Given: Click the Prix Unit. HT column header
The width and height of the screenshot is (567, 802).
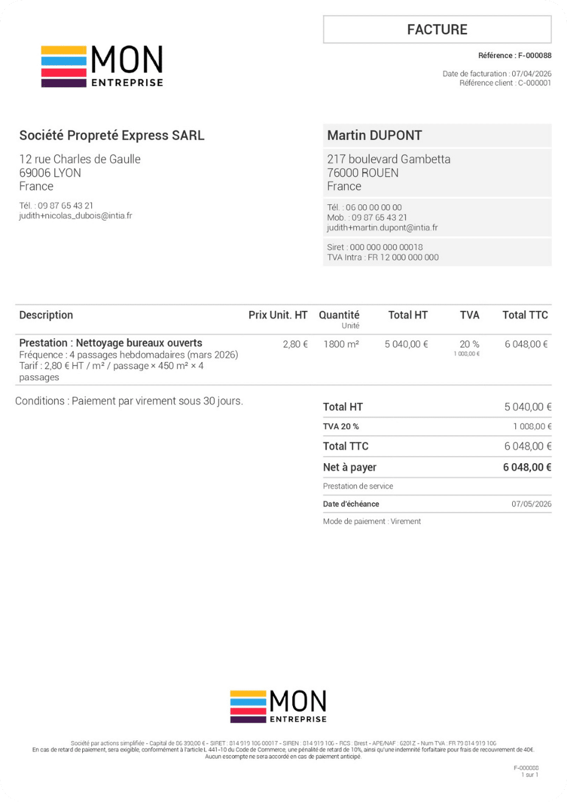Looking at the screenshot, I should pyautogui.click(x=278, y=315).
